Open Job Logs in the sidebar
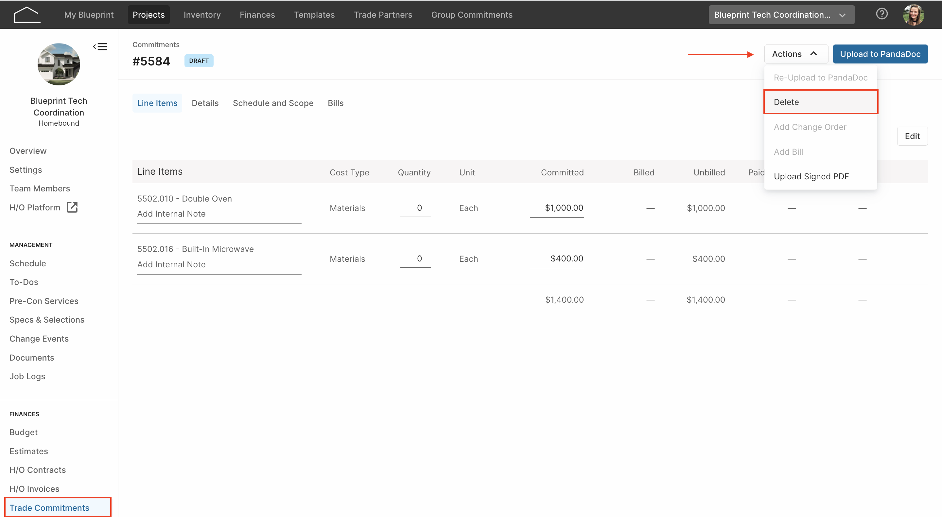Image resolution: width=942 pixels, height=517 pixels. click(27, 377)
